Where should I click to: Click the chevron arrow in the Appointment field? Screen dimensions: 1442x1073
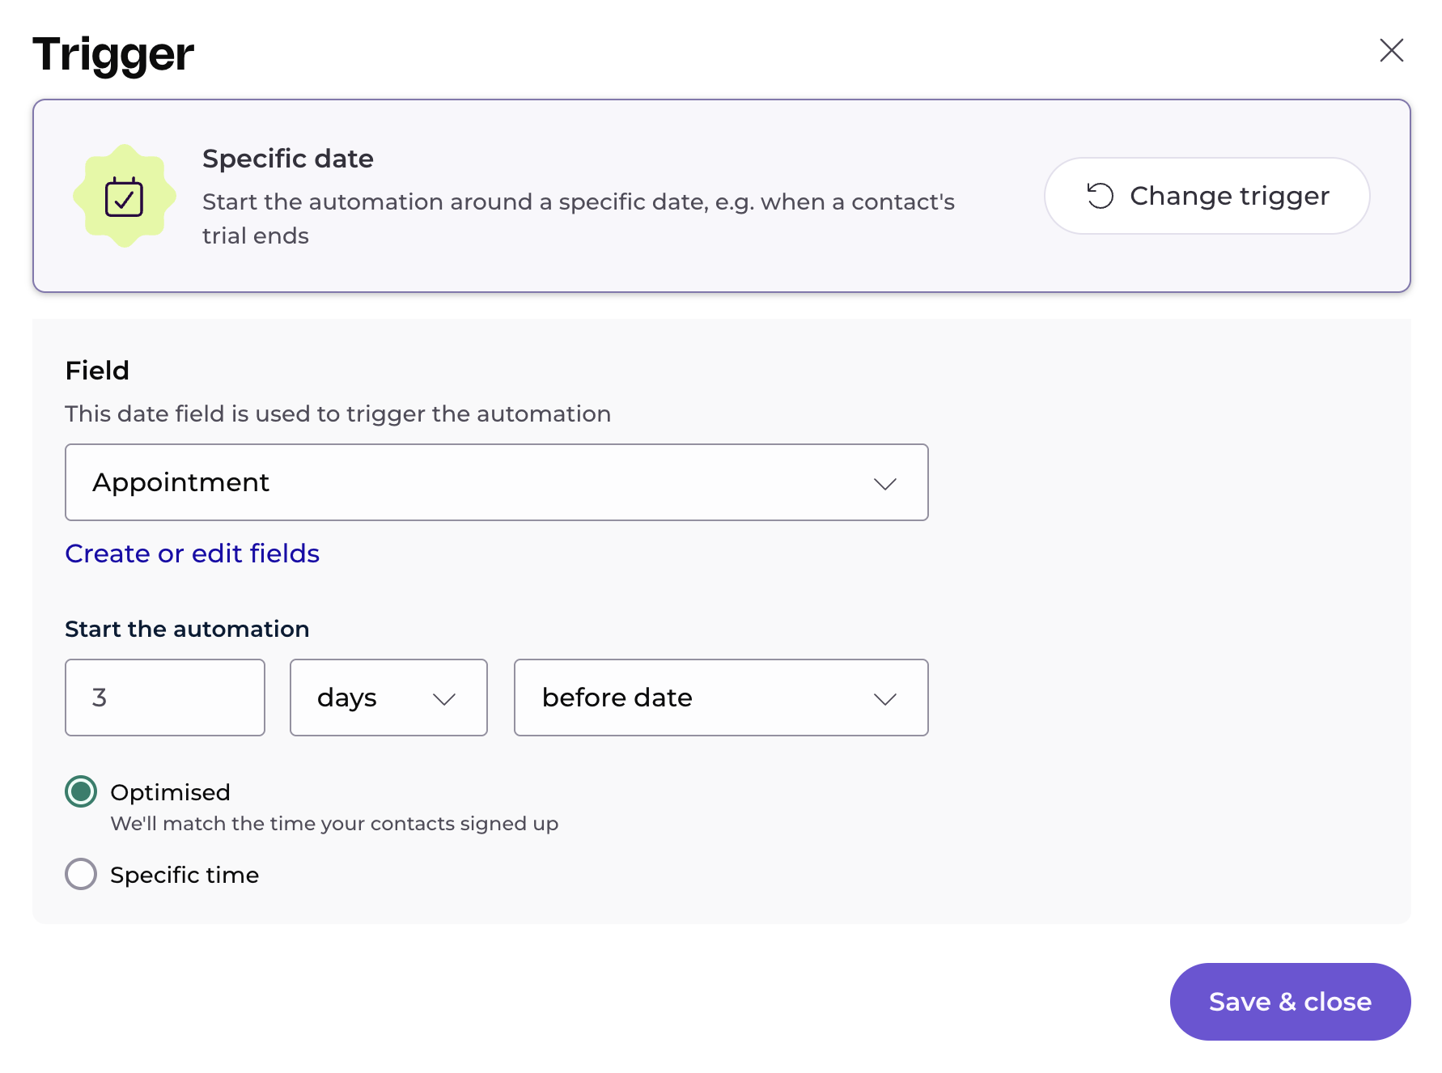coord(884,484)
